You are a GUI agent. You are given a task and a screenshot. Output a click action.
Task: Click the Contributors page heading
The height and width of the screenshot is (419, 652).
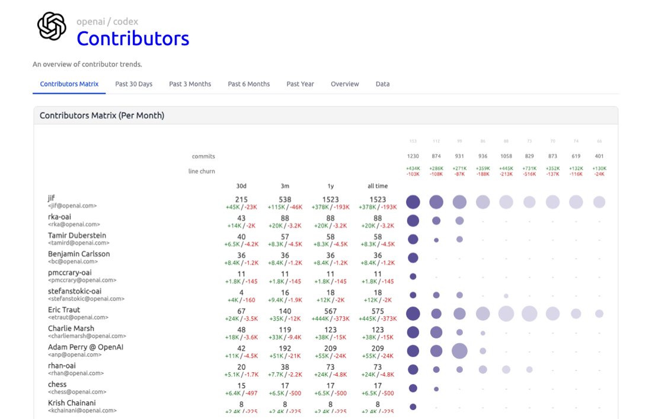point(133,39)
